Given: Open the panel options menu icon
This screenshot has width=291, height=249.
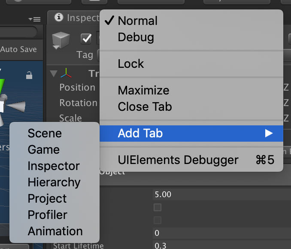Looking at the screenshot, I should (x=35, y=19).
